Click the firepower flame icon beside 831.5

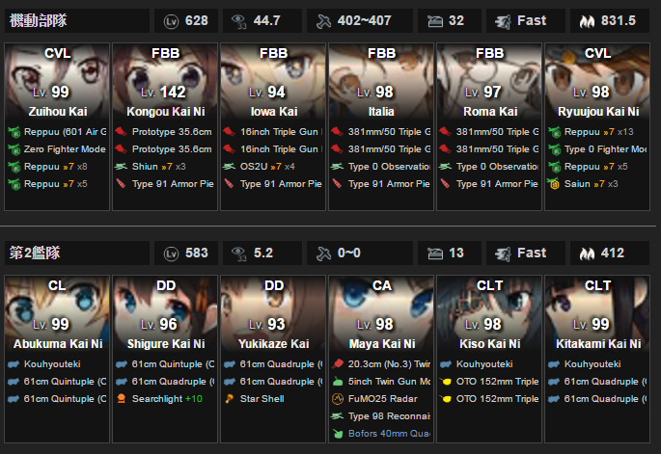coord(587,21)
